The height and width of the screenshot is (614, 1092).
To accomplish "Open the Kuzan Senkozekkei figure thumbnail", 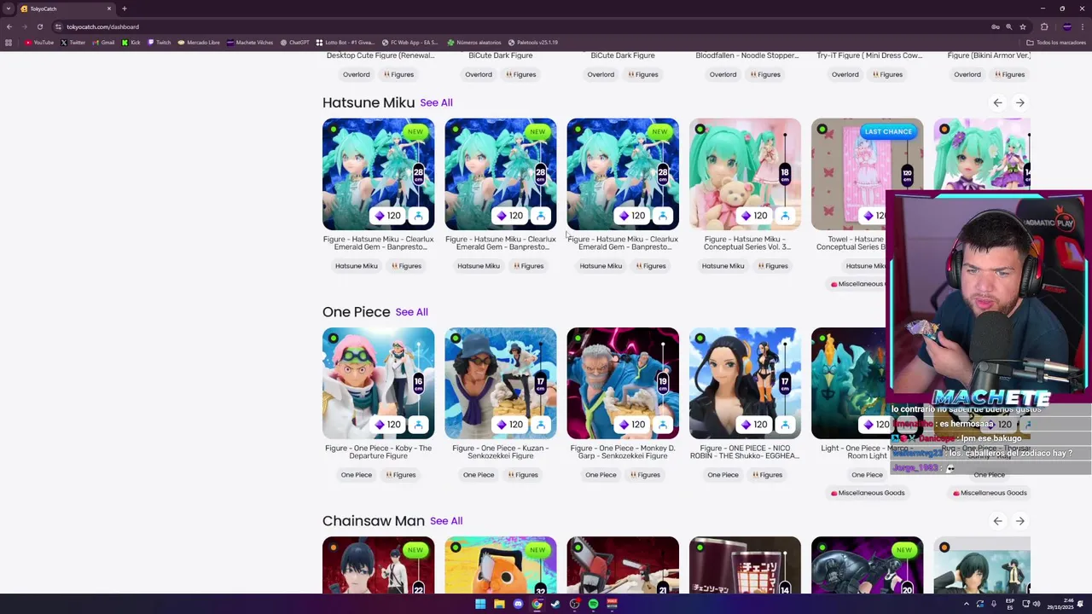I will point(500,383).
